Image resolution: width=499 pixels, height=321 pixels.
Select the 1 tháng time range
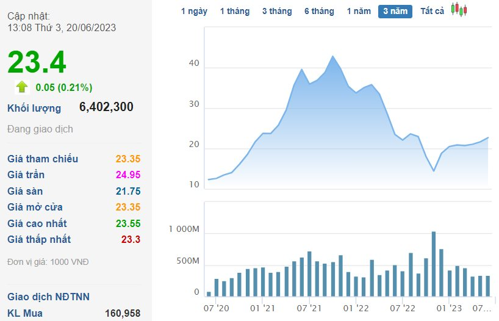pos(235,11)
